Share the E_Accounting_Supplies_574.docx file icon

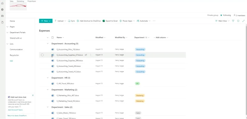click(86, 55)
